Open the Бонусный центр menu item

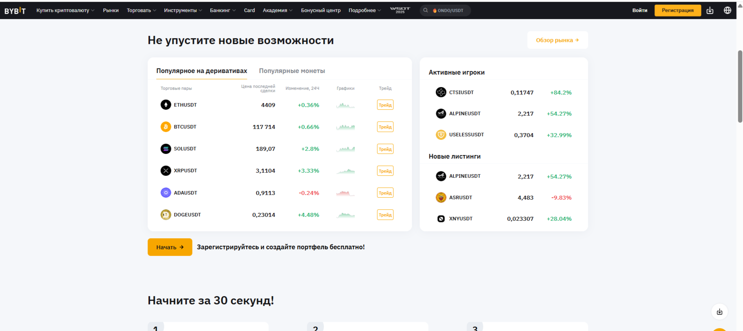(x=321, y=11)
